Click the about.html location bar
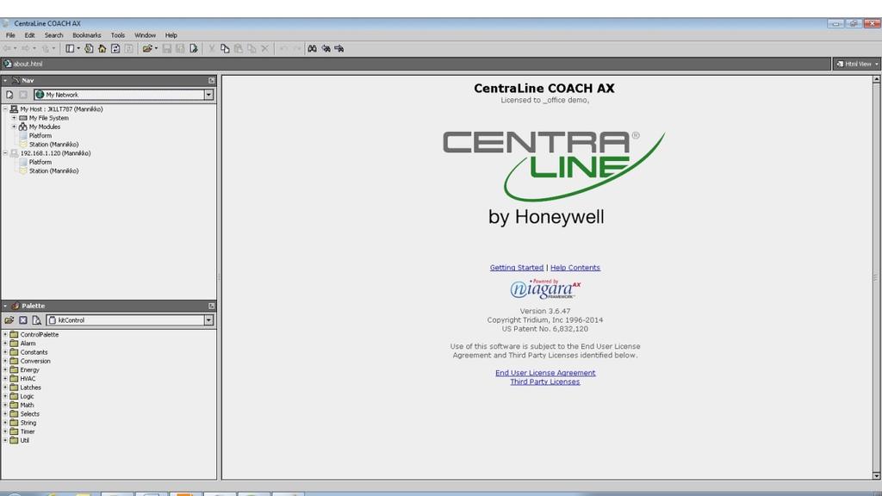The height and width of the screenshot is (496, 882). 416,64
